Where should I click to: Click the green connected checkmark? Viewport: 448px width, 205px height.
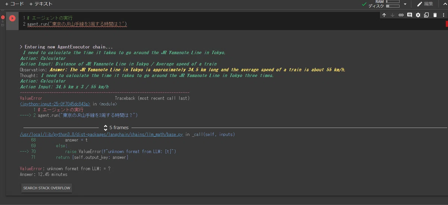(x=364, y=4)
